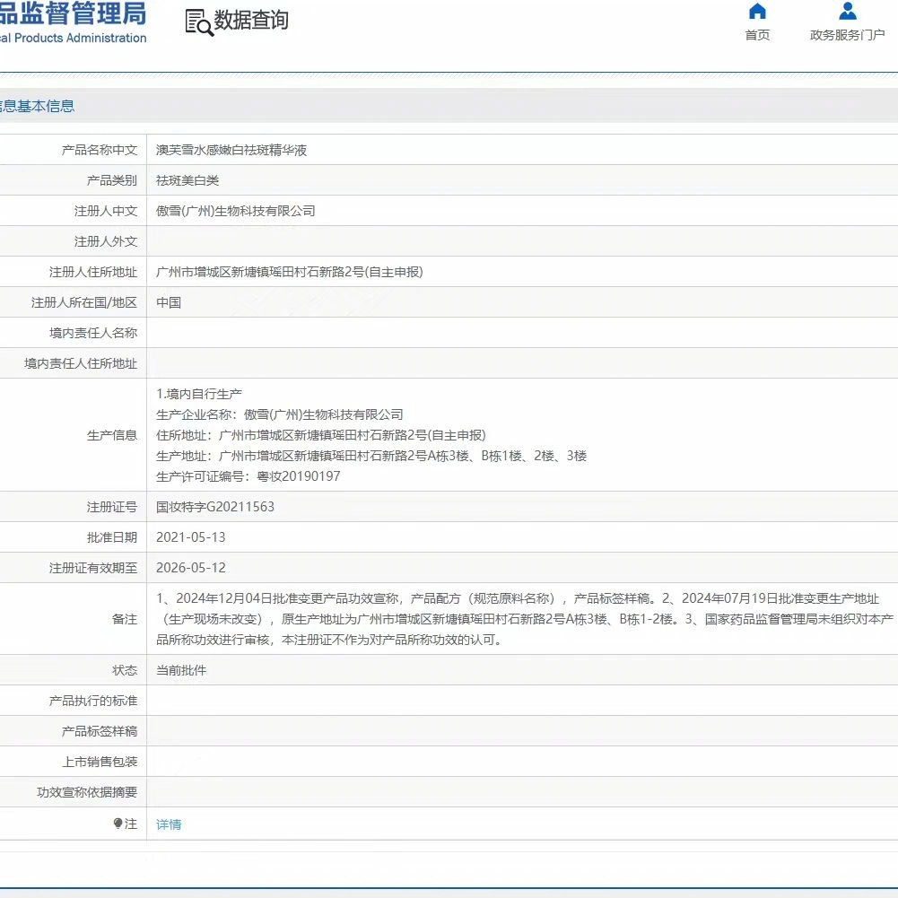Go to 政务服务门户 text link
This screenshot has height=898, width=898.
pos(847,35)
